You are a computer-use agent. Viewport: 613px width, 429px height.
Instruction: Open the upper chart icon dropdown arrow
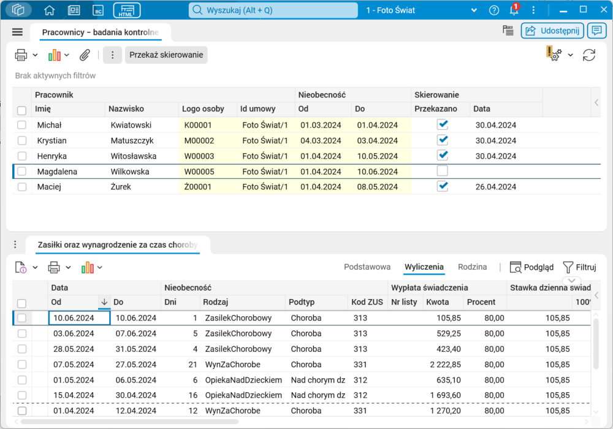tap(67, 55)
